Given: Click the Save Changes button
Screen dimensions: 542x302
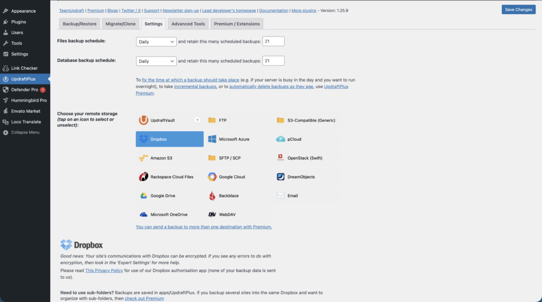Looking at the screenshot, I should [x=518, y=10].
